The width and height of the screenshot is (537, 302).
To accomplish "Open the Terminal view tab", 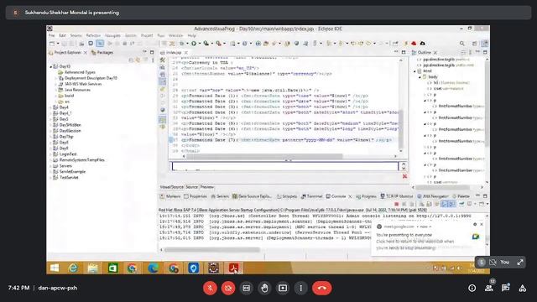I will tap(311, 196).
